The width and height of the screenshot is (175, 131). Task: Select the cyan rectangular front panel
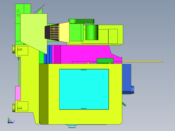(x=84, y=89)
